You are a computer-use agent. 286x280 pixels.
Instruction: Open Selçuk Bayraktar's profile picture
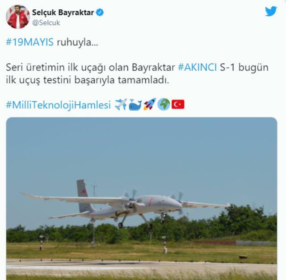[18, 17]
